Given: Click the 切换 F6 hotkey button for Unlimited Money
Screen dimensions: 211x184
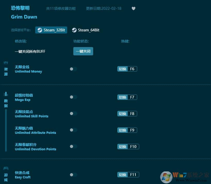Looking at the screenshot, I should (x=127, y=69).
